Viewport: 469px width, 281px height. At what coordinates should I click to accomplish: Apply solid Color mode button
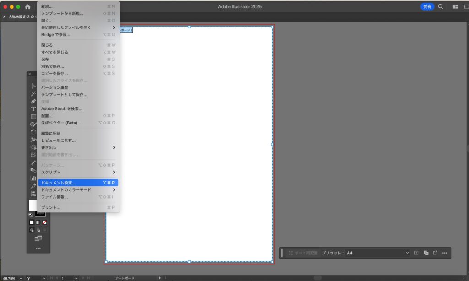click(x=32, y=222)
